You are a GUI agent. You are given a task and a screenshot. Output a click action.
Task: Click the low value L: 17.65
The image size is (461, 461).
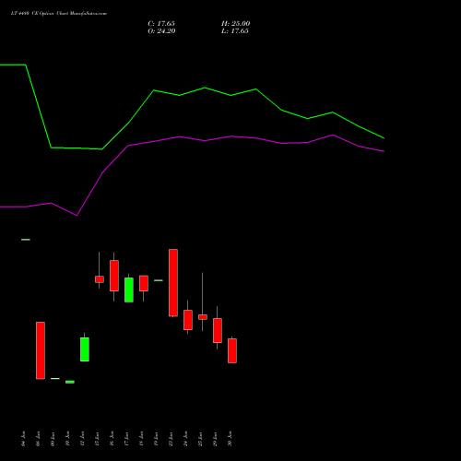(235, 31)
